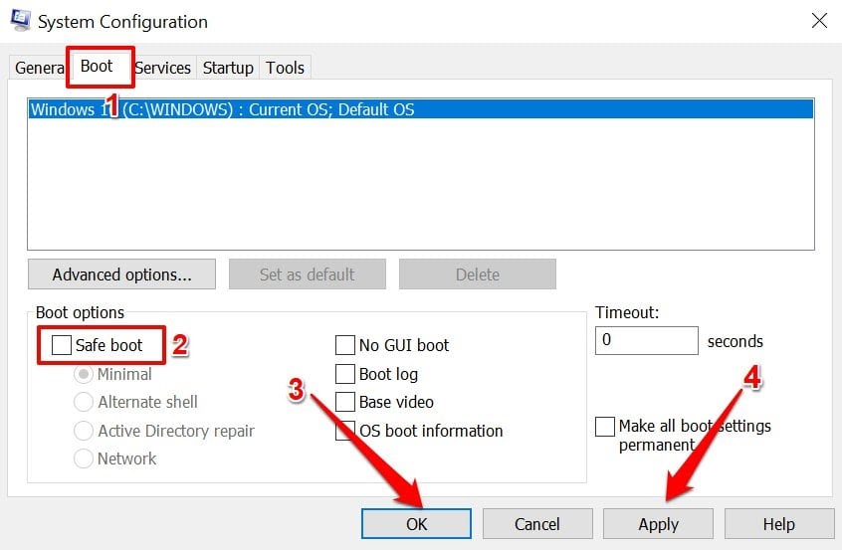The image size is (842, 550).
Task: Enable the Boot log checkbox
Action: coord(344,374)
